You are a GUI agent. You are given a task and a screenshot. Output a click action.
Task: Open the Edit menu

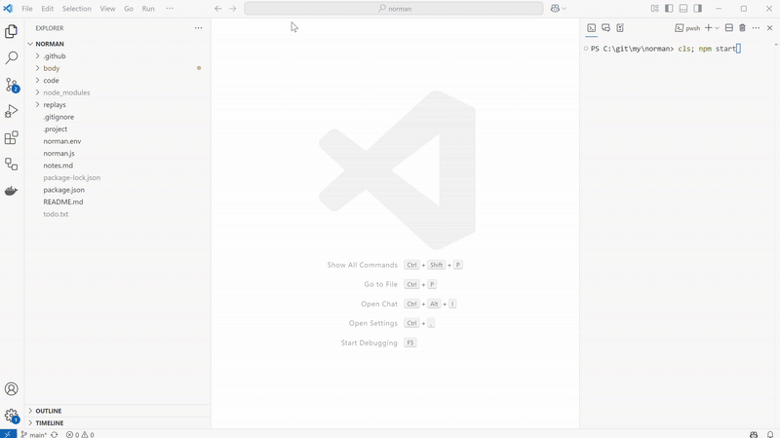click(47, 9)
